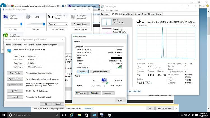Click the Ask me anything search box

34,115
